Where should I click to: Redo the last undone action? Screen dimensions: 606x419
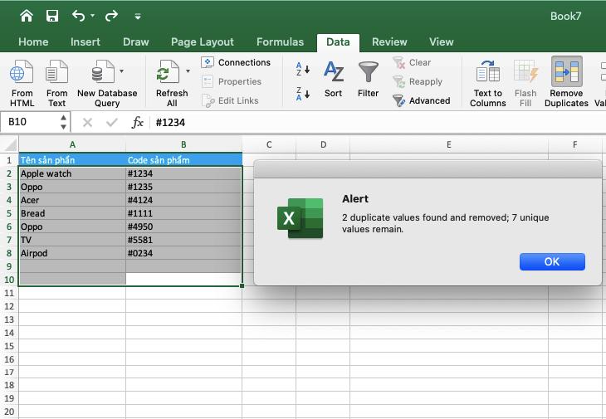[x=111, y=16]
